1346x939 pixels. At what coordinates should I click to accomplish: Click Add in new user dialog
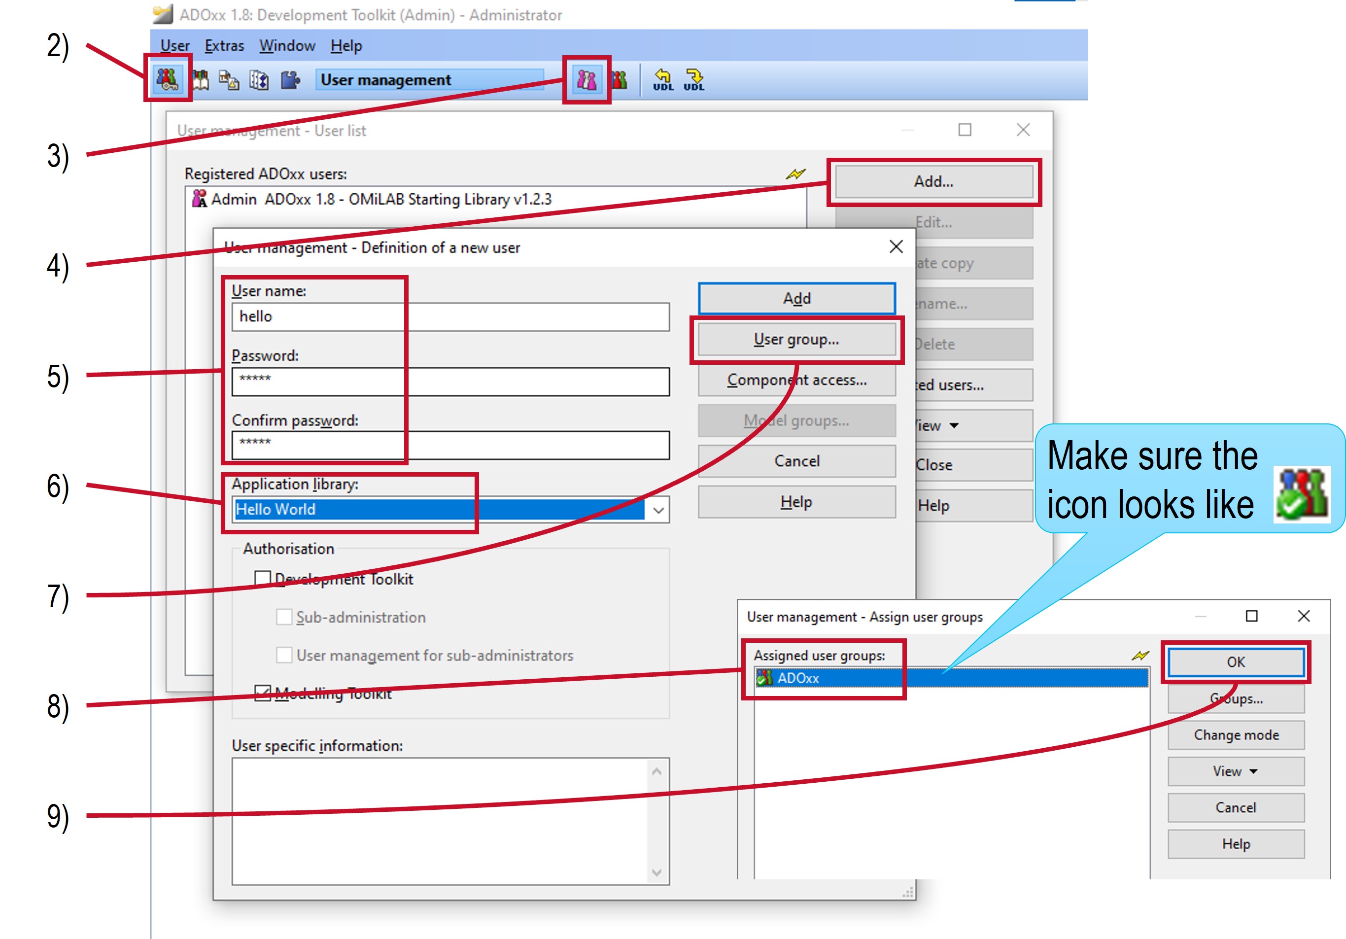pyautogui.click(x=796, y=298)
